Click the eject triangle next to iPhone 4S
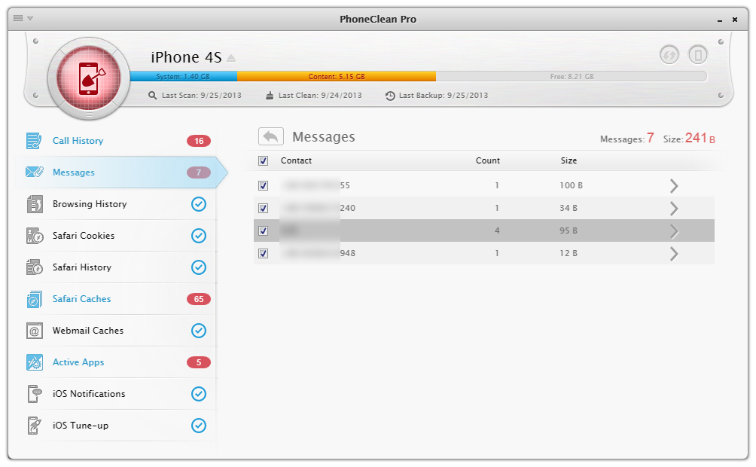 pos(231,58)
